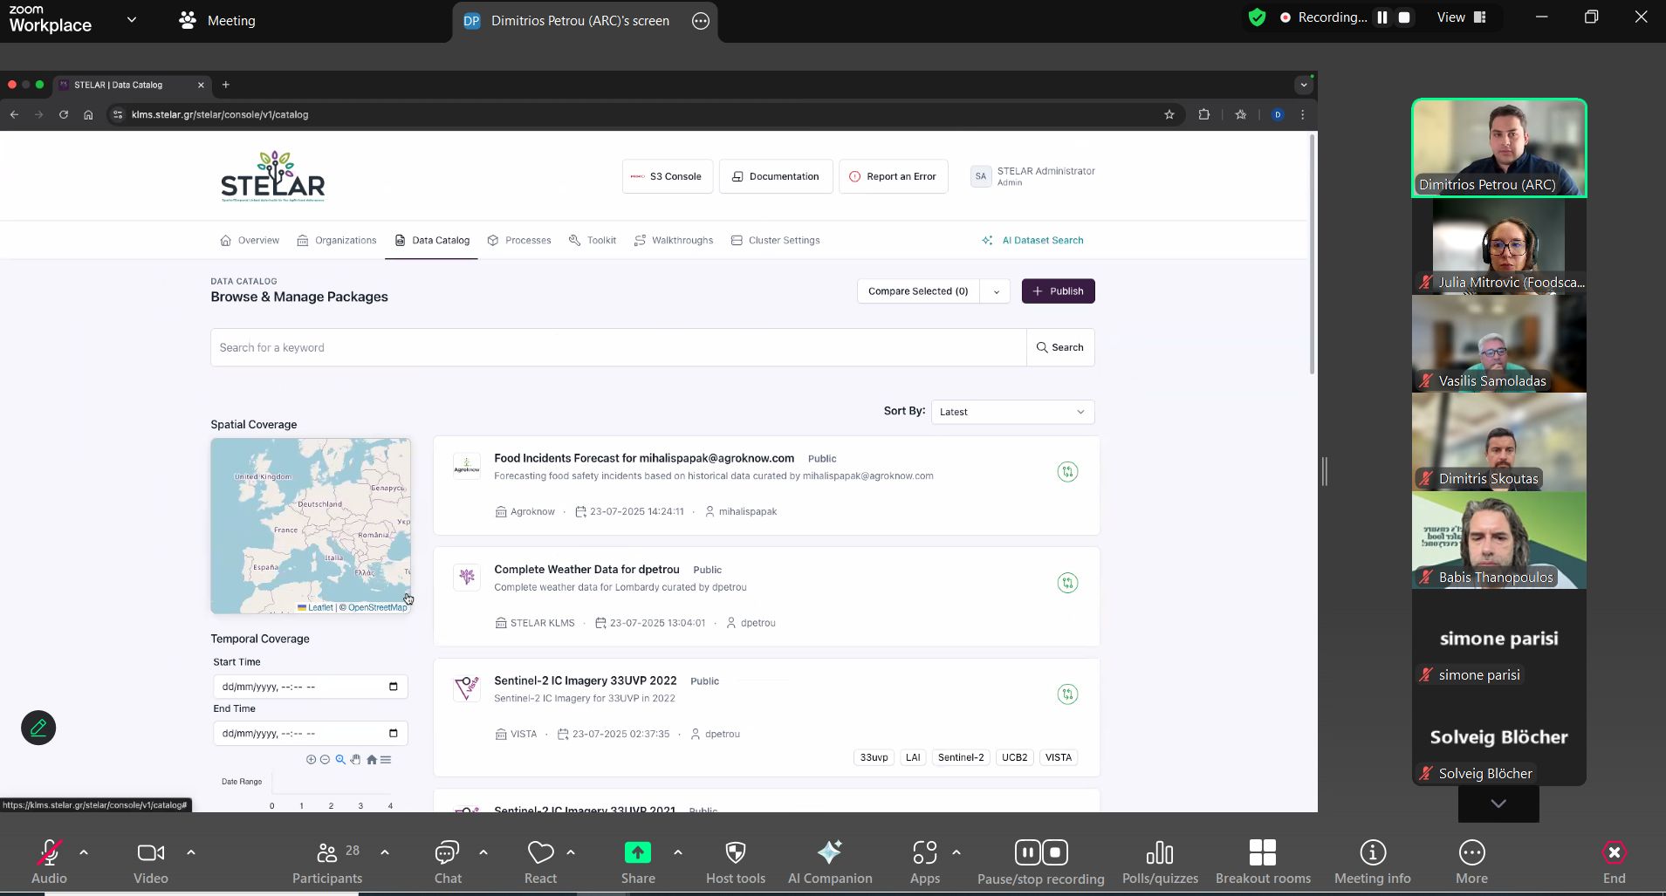The height and width of the screenshot is (896, 1666).
Task: Click compare icon on Food Incidents Forecast
Action: point(1067,472)
